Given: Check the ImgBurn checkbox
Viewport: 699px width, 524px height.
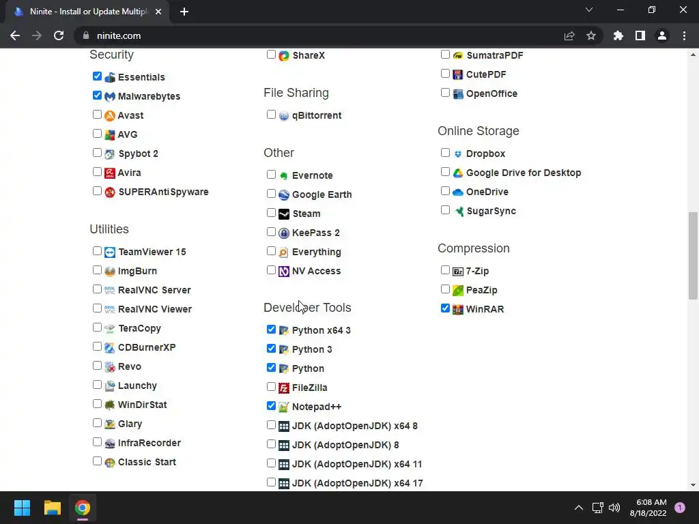Looking at the screenshot, I should click(97, 270).
